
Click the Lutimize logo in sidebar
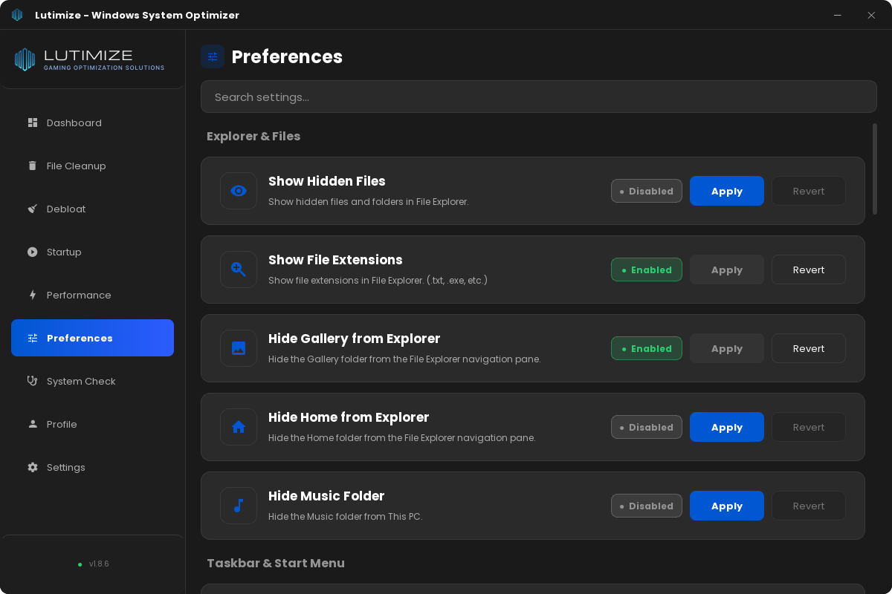tap(89, 59)
